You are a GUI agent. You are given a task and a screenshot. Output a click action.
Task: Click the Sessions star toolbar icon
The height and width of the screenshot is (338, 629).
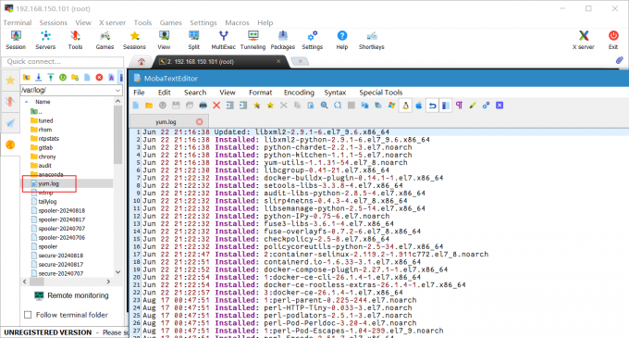pyautogui.click(x=134, y=40)
